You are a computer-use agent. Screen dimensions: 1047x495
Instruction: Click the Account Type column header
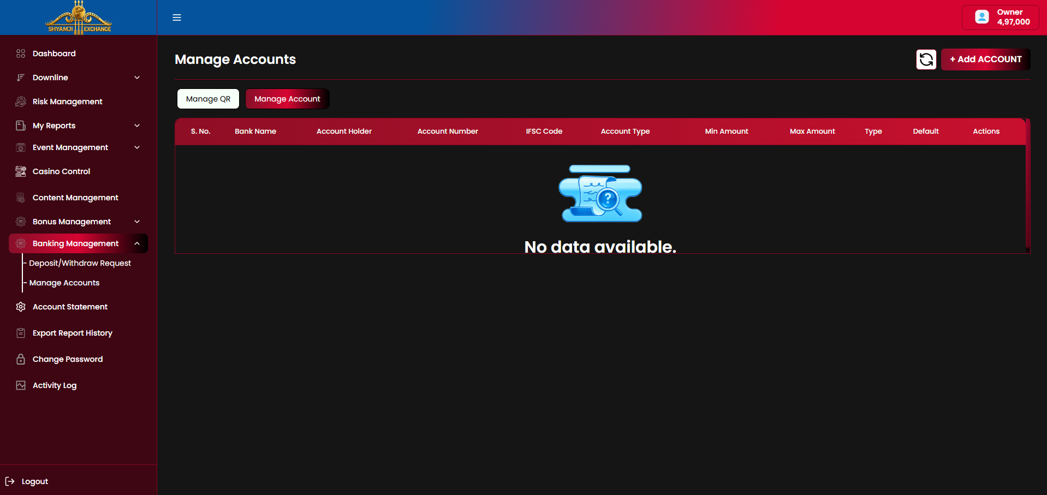625,132
